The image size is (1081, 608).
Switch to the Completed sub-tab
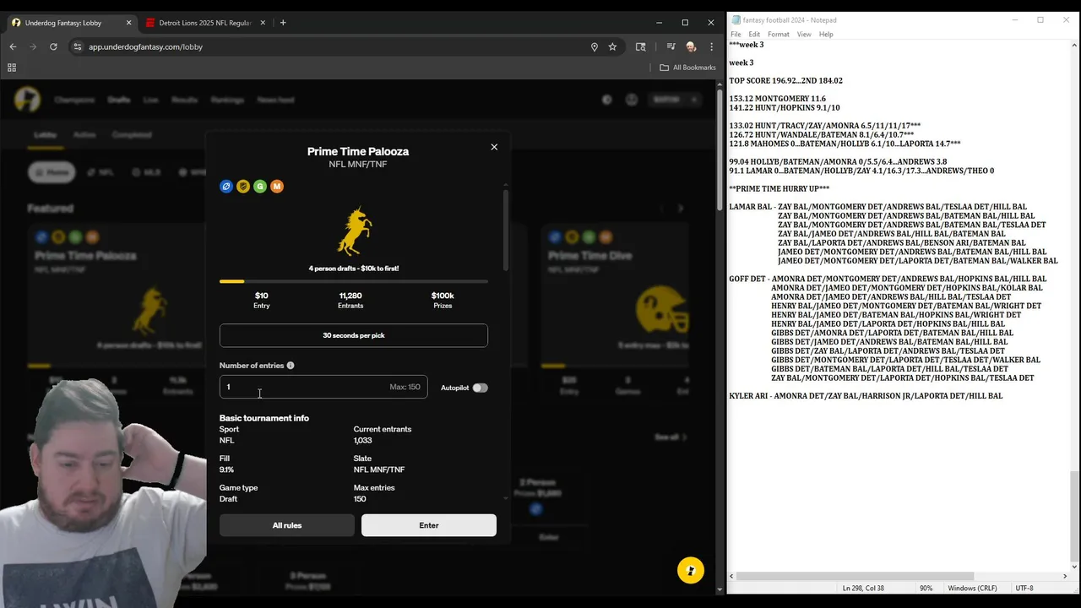pos(132,134)
